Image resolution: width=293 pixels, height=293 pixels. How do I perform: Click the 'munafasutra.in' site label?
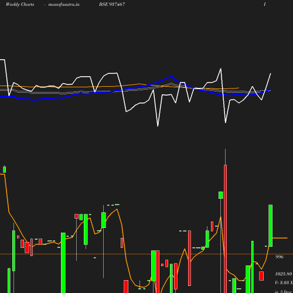point(64,4)
